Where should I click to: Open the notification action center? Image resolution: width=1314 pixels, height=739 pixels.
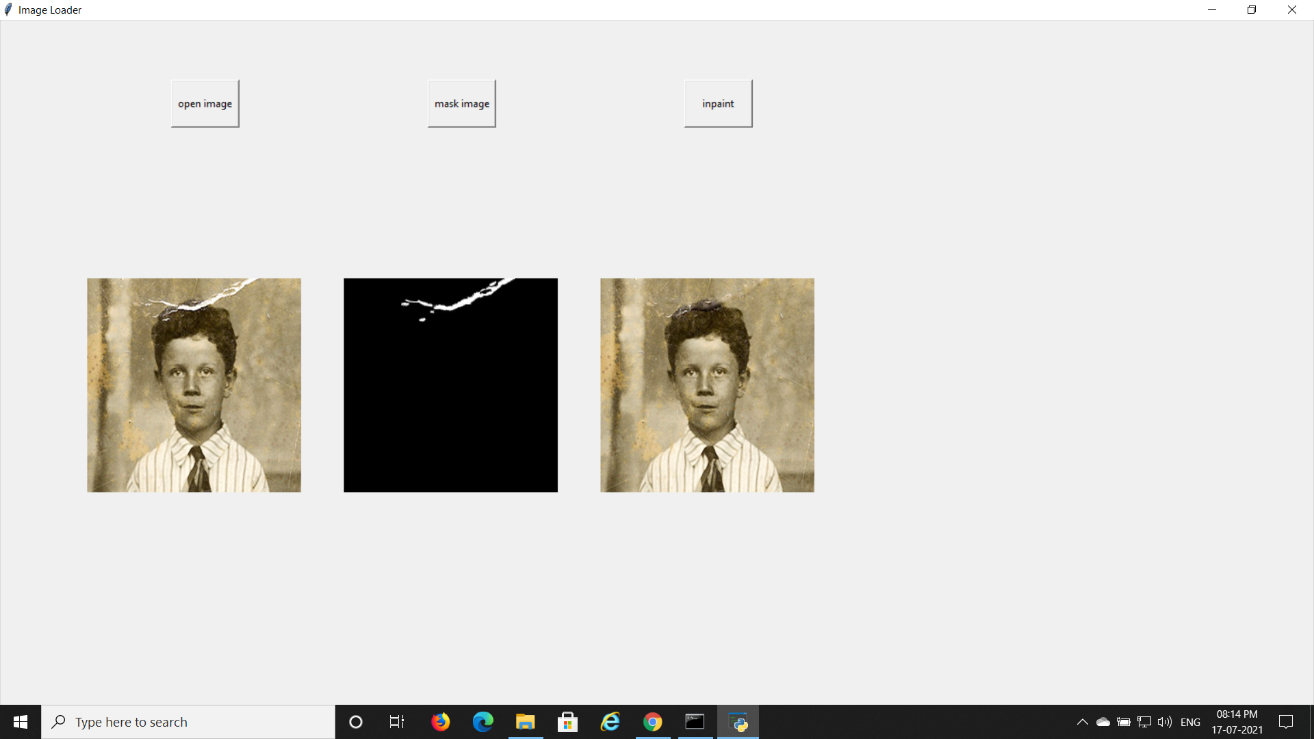pos(1286,722)
